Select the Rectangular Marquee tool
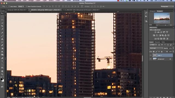The image size is (175, 98). 2,17
